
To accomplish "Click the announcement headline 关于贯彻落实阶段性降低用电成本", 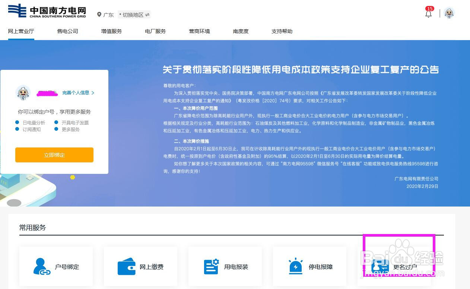I will pyautogui.click(x=301, y=69).
